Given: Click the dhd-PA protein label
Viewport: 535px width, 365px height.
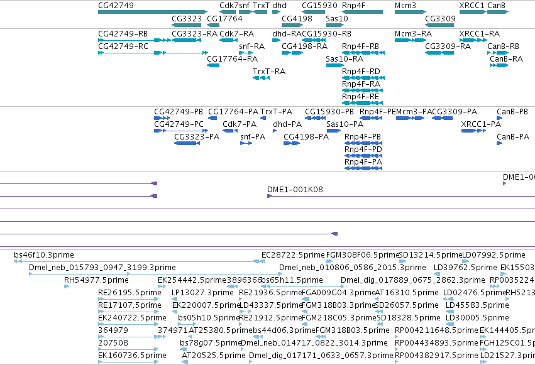Looking at the screenshot, I should pyautogui.click(x=287, y=124).
